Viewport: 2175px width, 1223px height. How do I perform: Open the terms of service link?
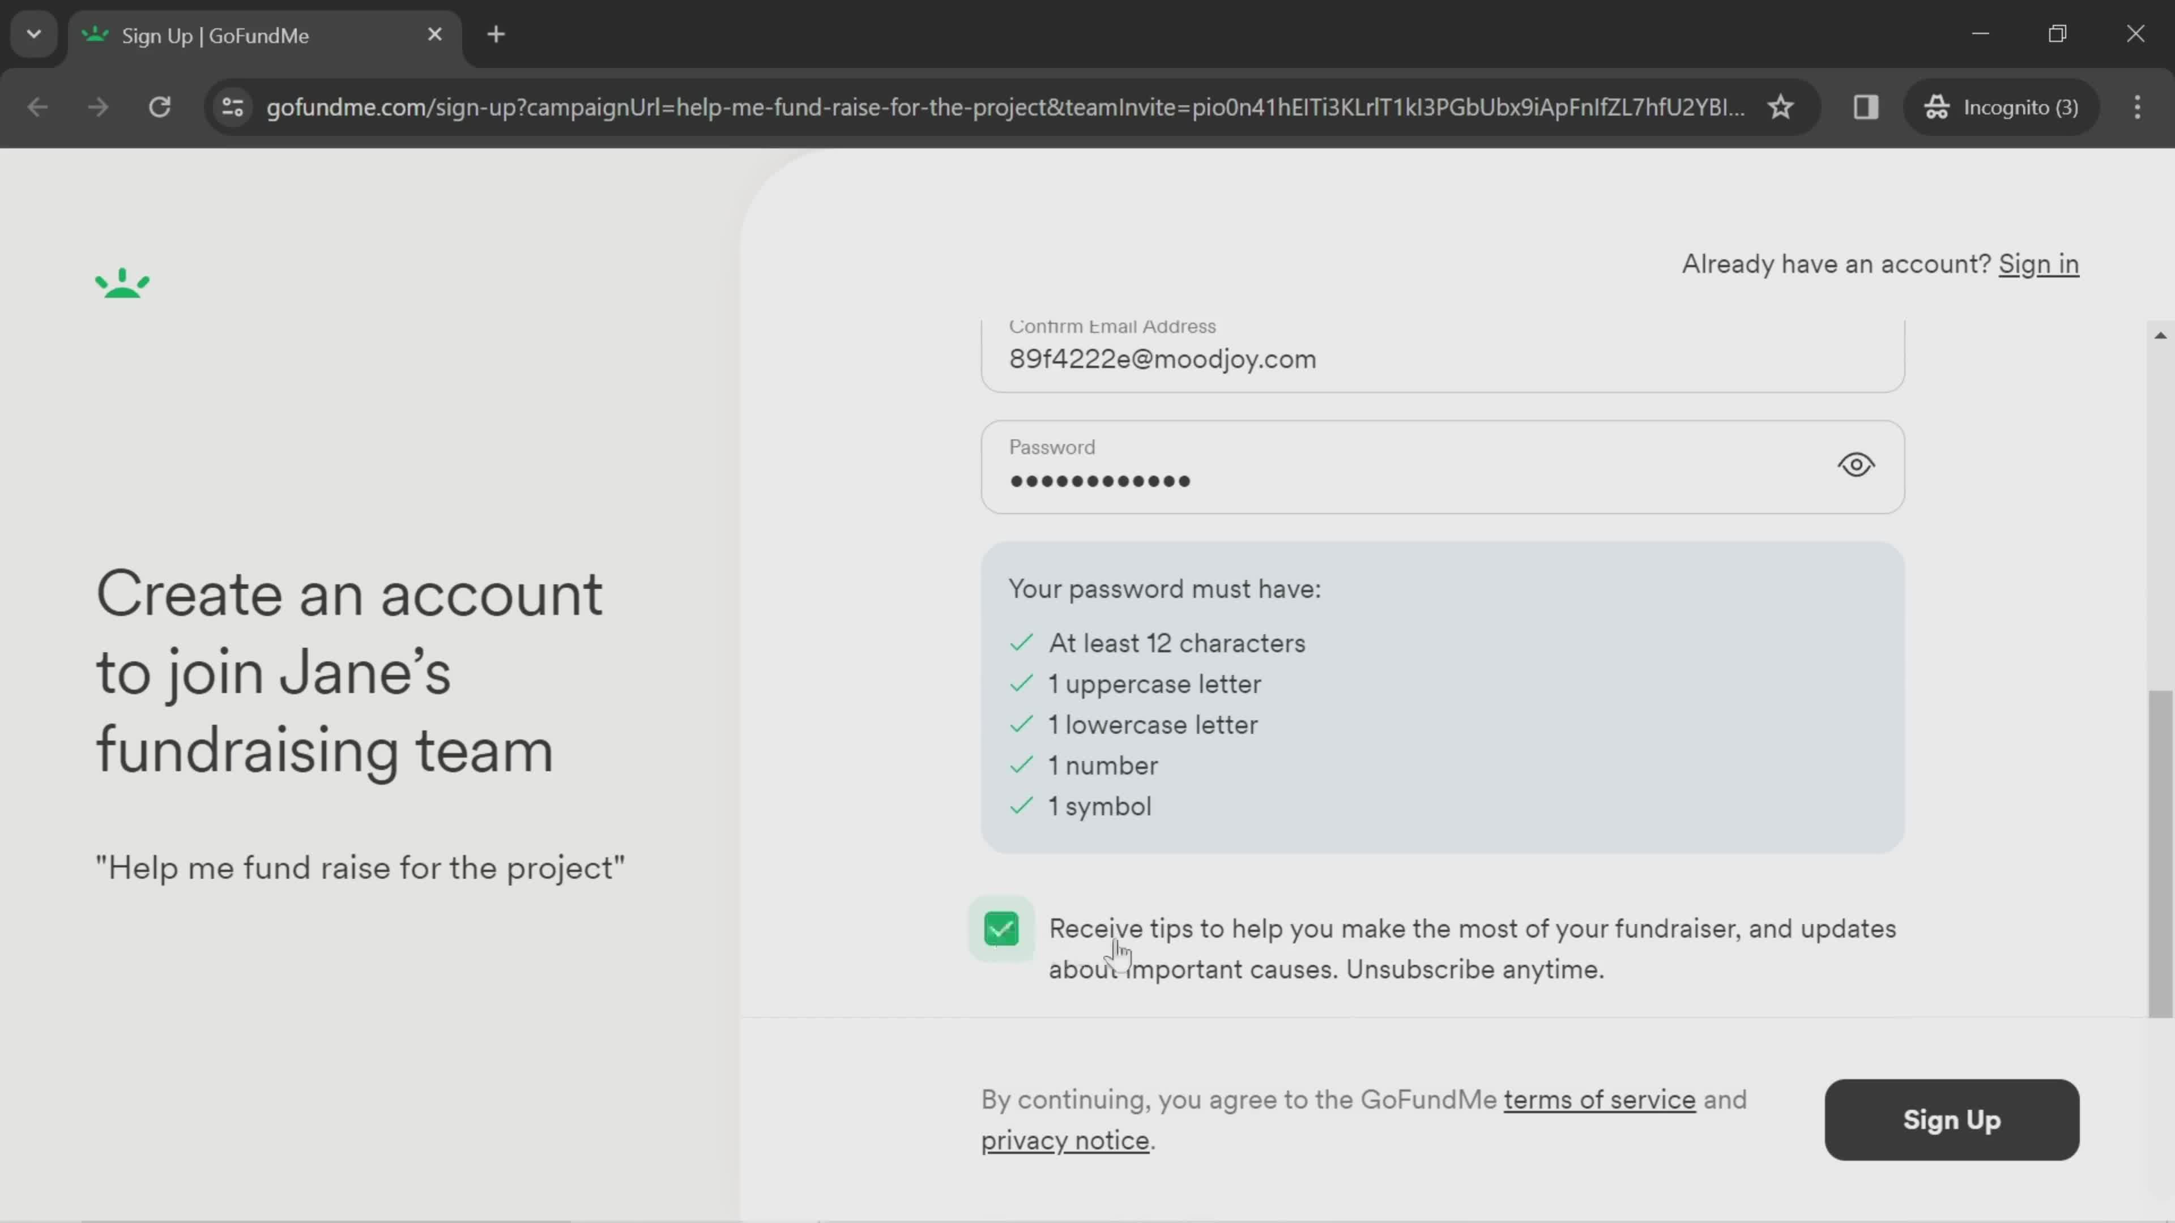[x=1599, y=1100]
